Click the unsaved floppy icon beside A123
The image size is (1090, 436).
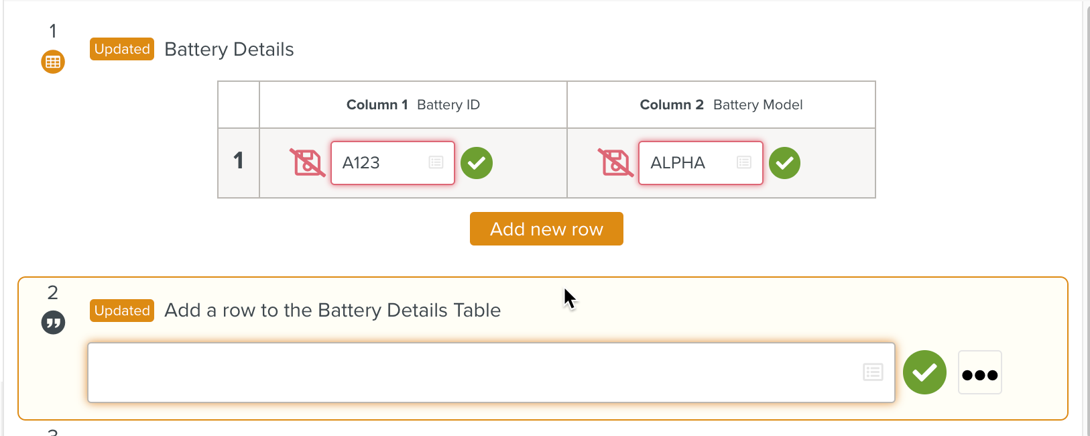tap(307, 162)
